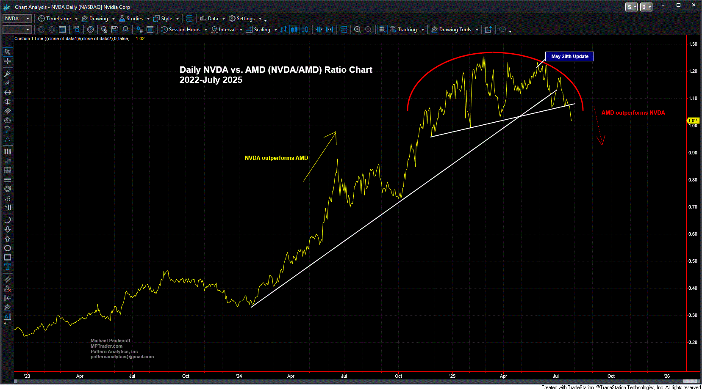Click the Scaling button

coord(258,30)
